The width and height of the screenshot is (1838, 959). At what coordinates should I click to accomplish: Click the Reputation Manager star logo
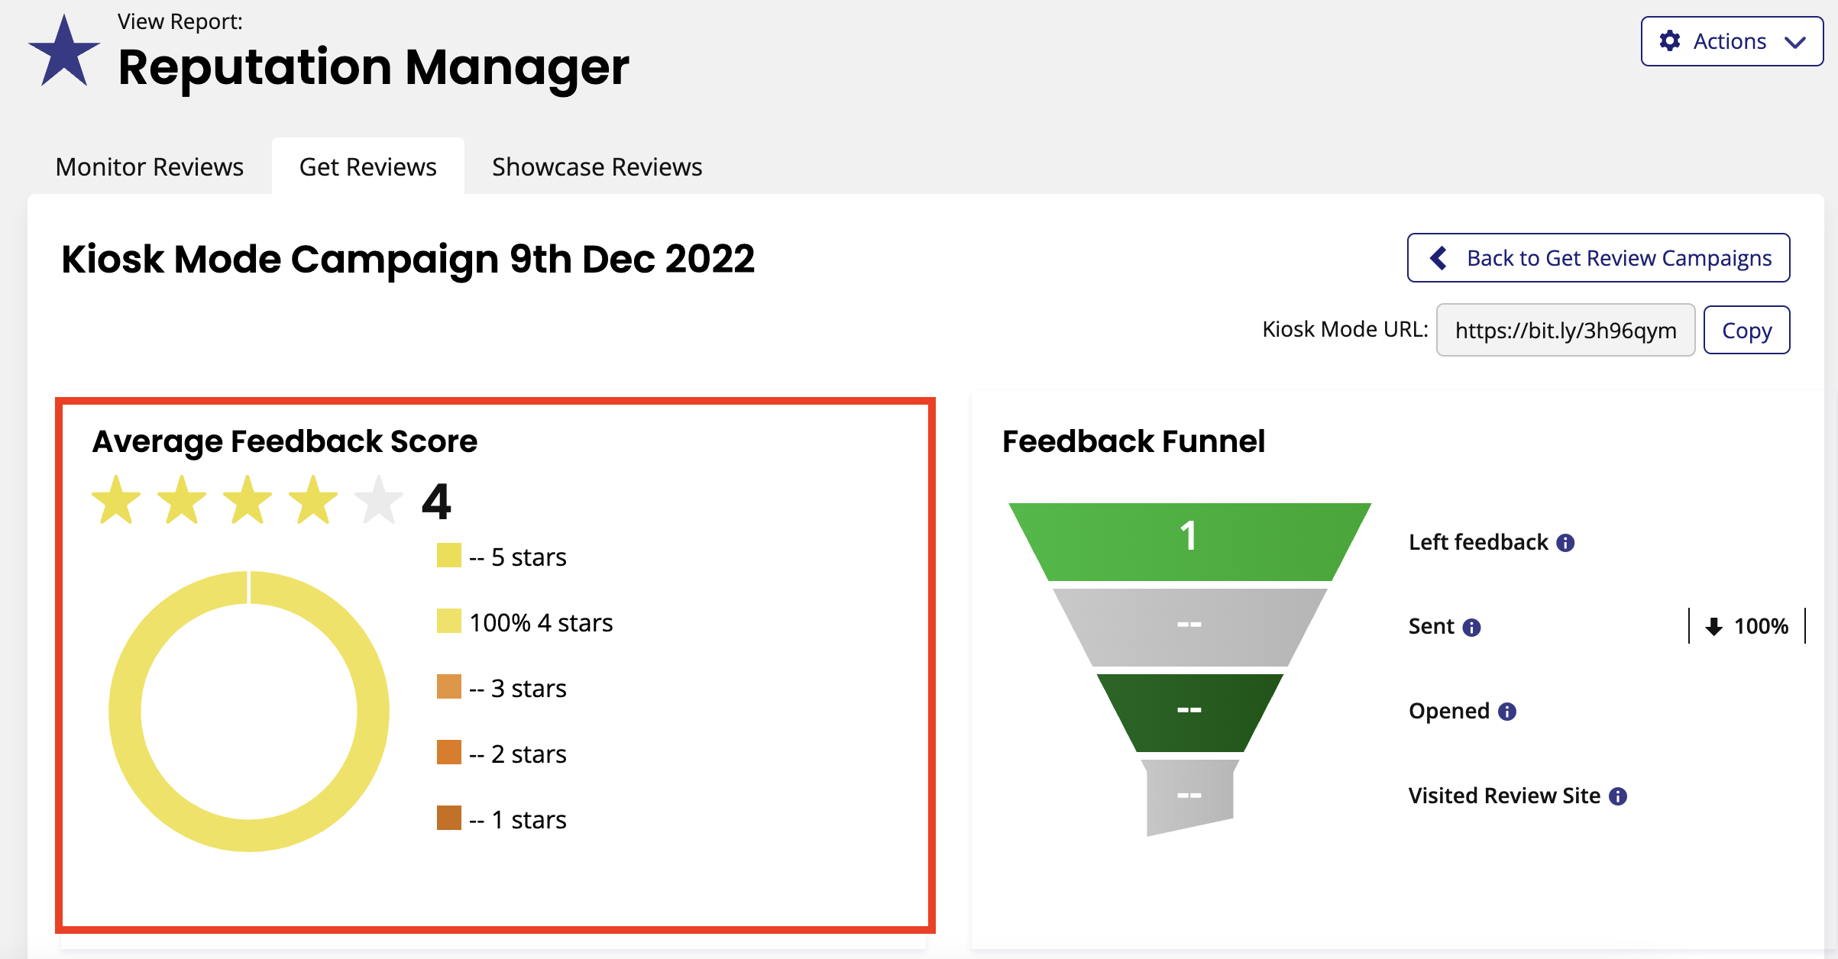tap(64, 50)
